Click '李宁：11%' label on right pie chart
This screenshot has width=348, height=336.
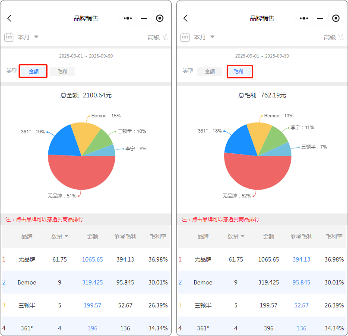point(302,127)
